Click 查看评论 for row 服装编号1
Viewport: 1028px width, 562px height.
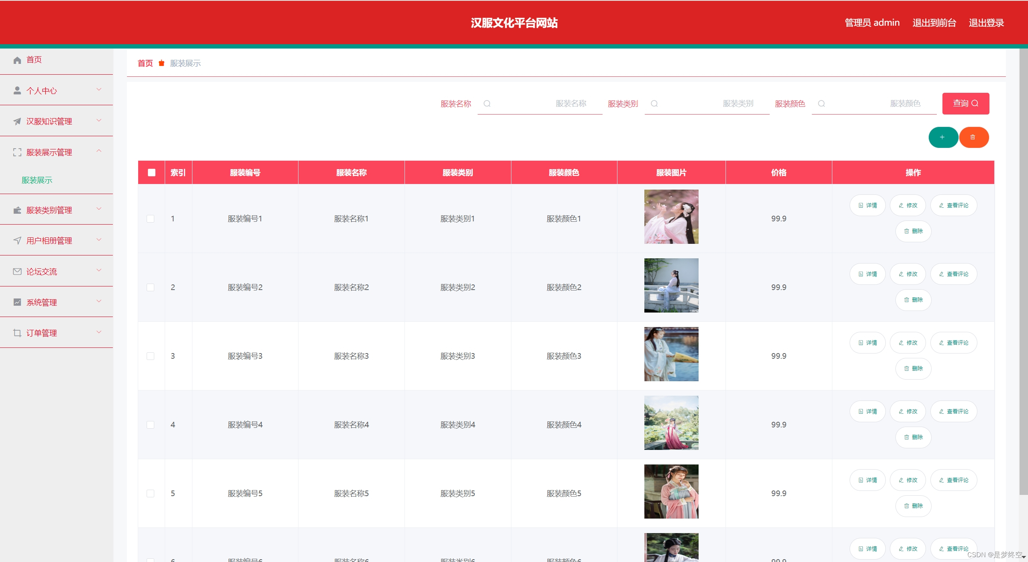(x=953, y=205)
